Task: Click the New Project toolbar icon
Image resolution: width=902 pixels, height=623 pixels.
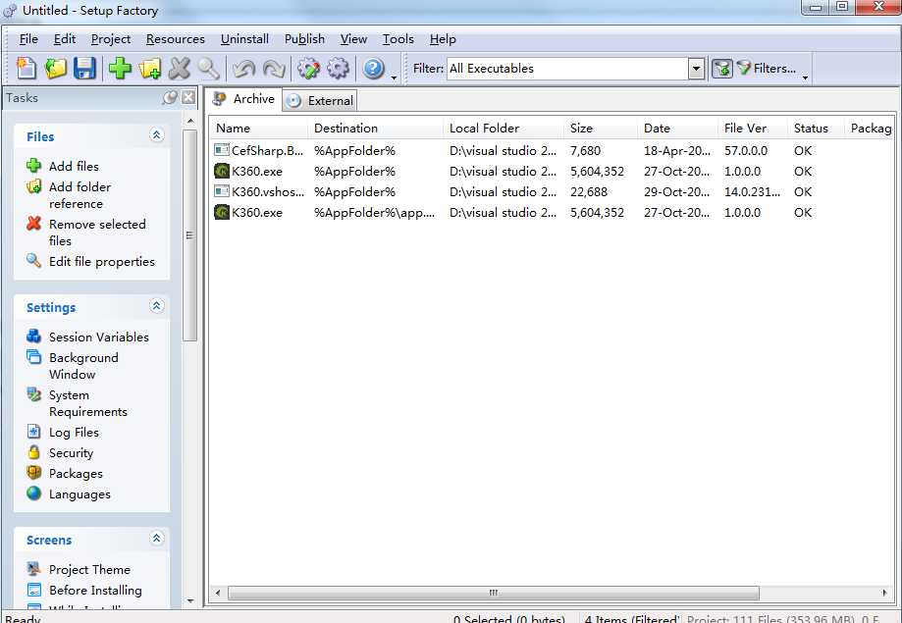Action: 26,69
